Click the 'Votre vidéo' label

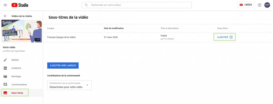(9, 47)
